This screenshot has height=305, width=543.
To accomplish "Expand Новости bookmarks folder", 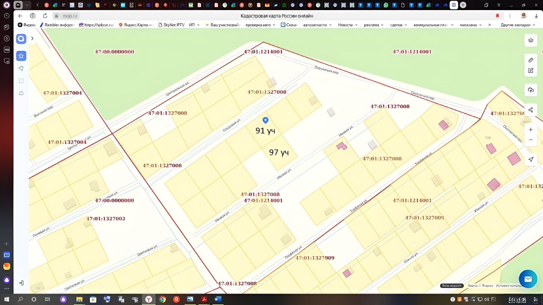I will [x=347, y=25].
